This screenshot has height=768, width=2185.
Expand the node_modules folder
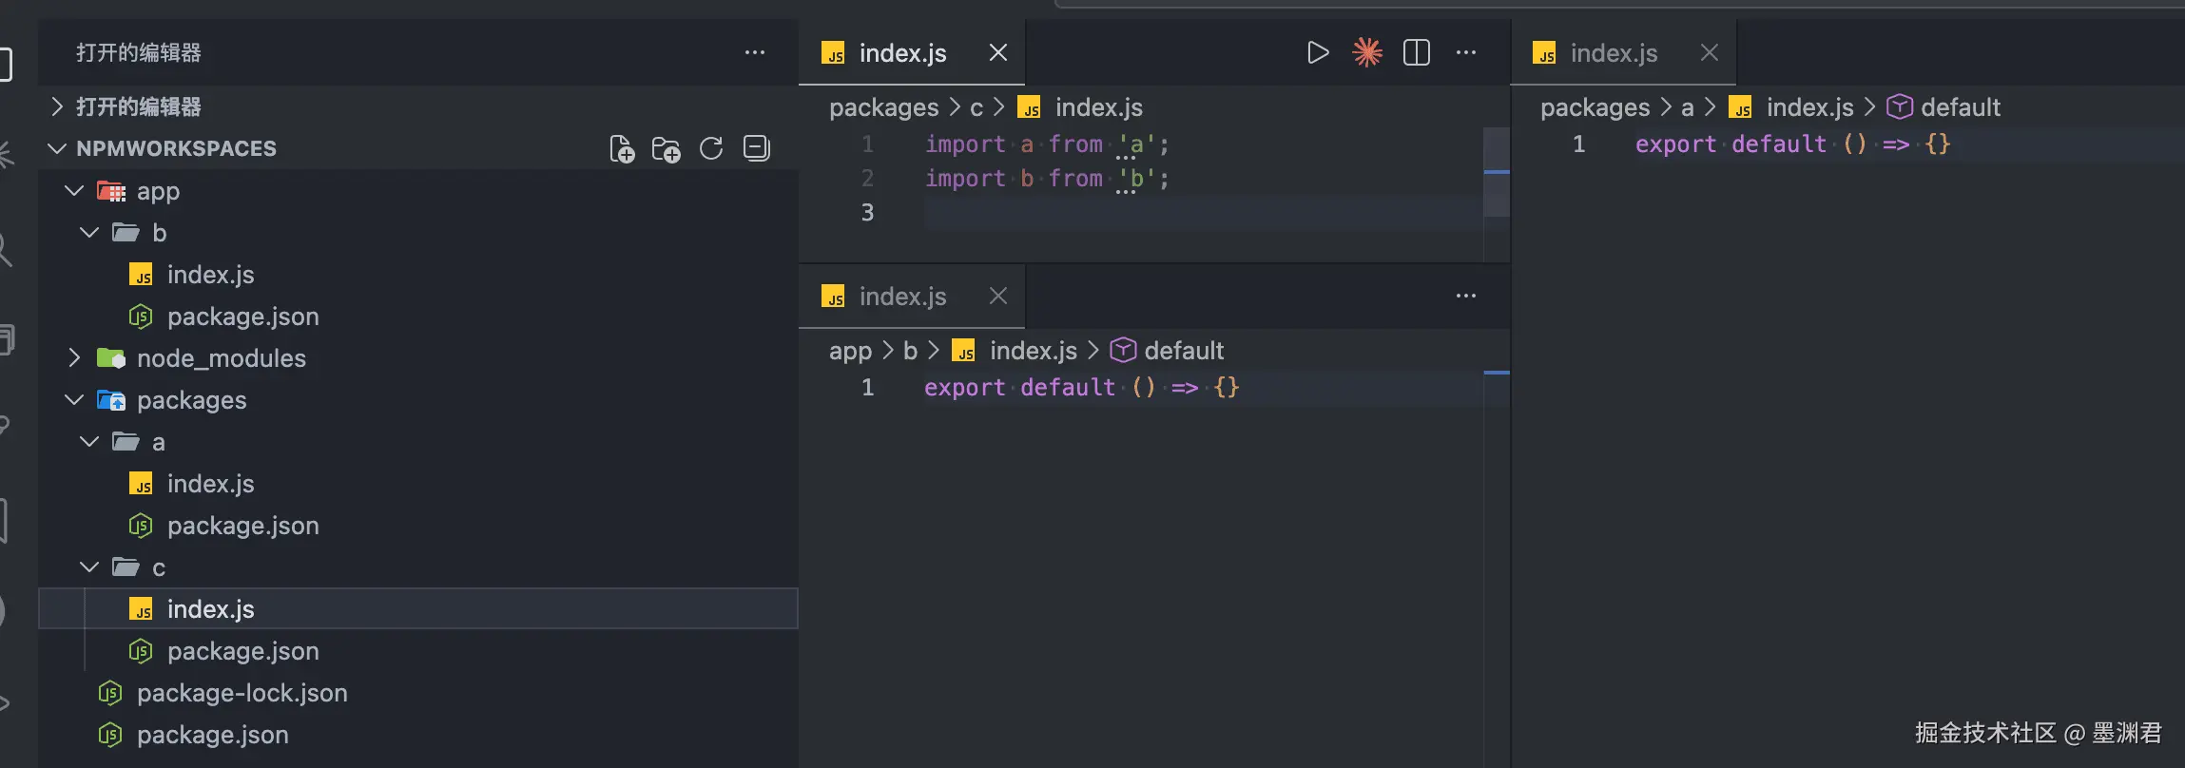click(x=75, y=358)
